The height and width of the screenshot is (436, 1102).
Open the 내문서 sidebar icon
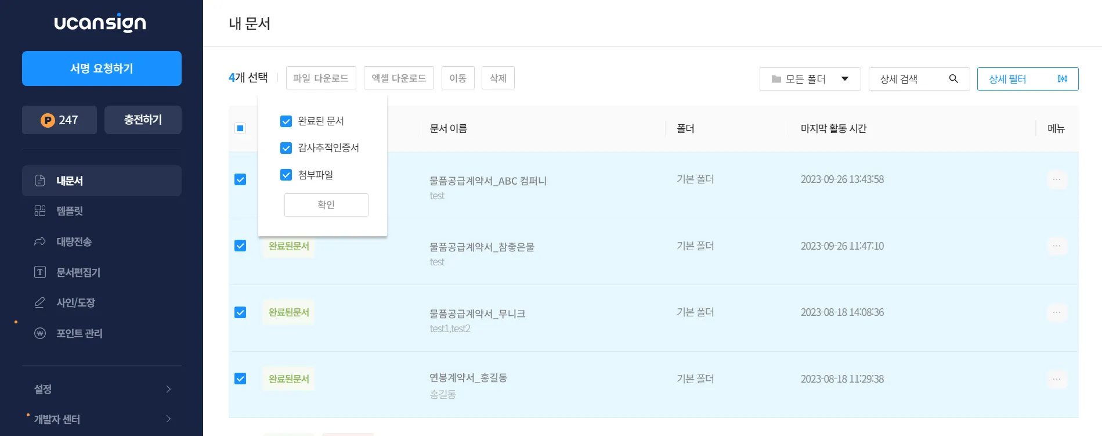pos(40,181)
